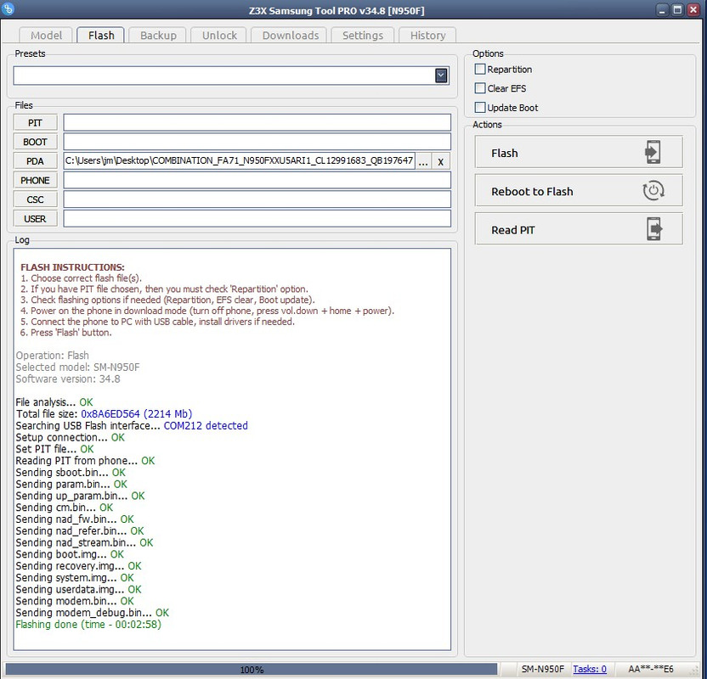Click into the PIT file path field

click(257, 122)
